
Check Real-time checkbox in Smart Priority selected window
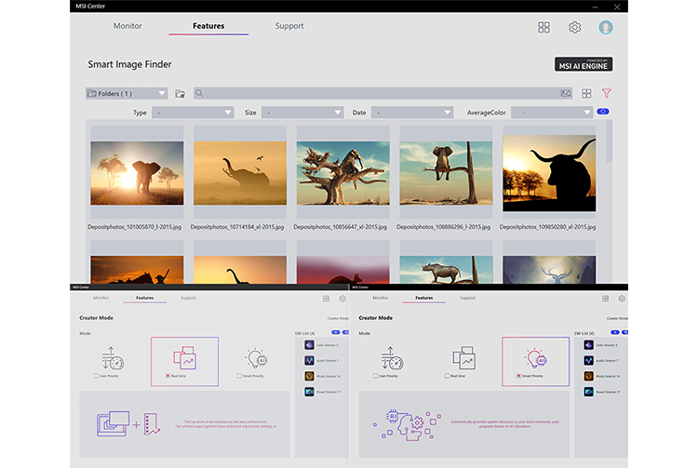[x=447, y=376]
